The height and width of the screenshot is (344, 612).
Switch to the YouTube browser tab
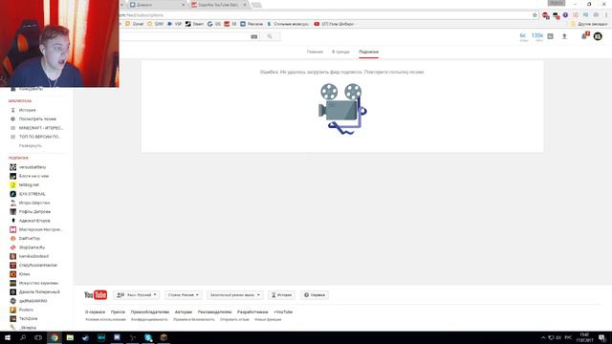coord(219,5)
